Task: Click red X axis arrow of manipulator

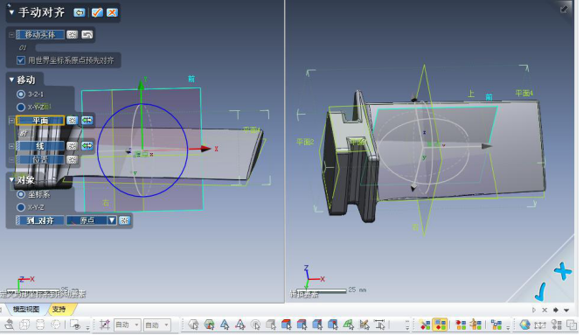Action: 205,149
